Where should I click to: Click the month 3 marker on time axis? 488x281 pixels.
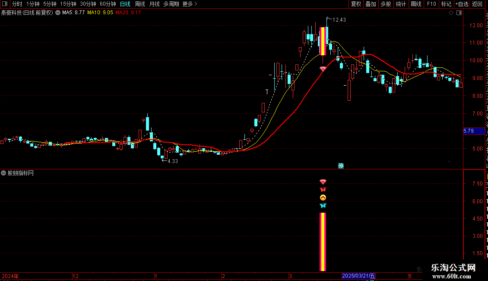(x=290, y=276)
